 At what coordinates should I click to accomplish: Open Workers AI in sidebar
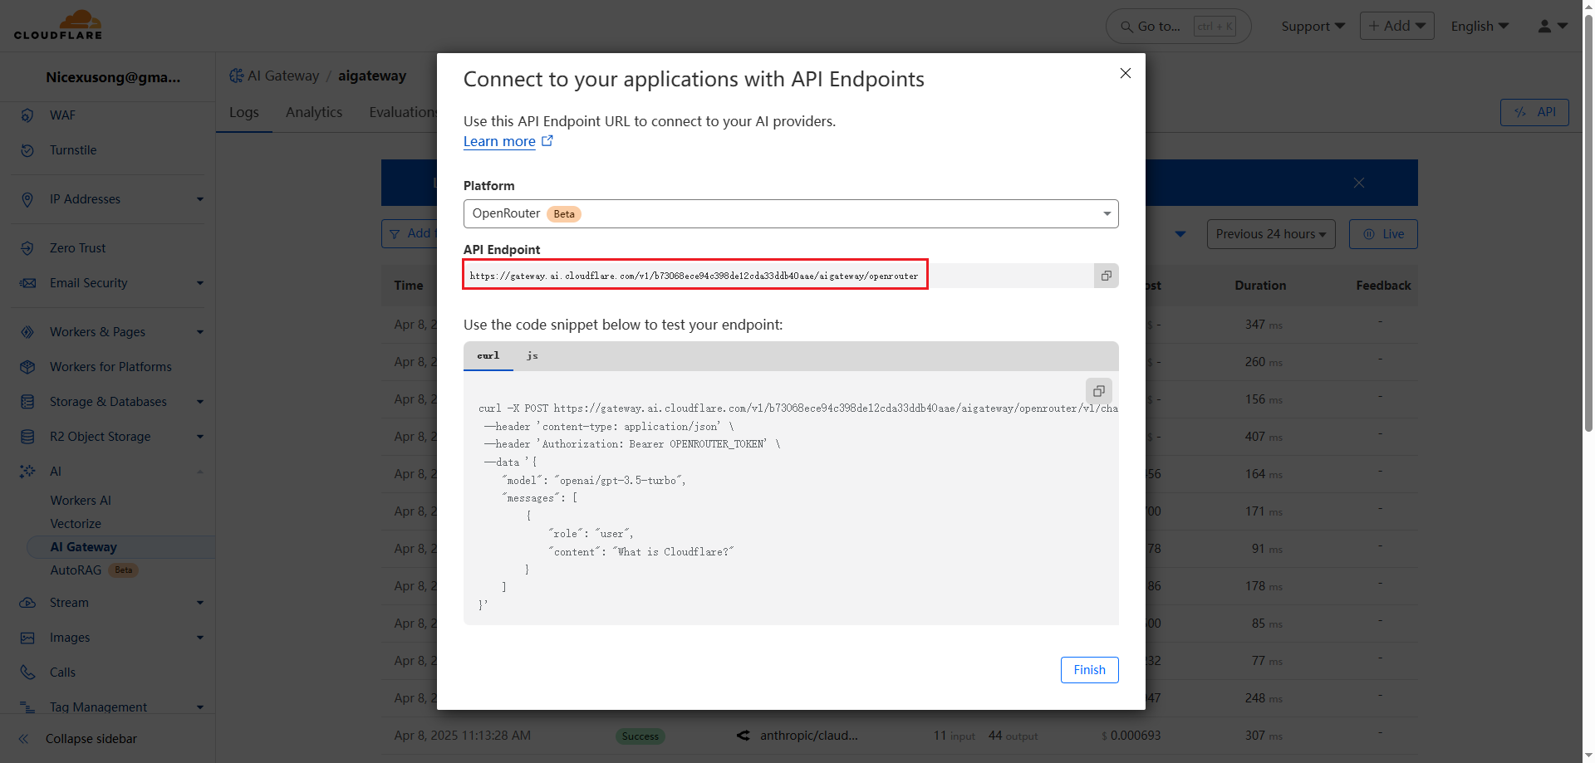[x=81, y=501]
